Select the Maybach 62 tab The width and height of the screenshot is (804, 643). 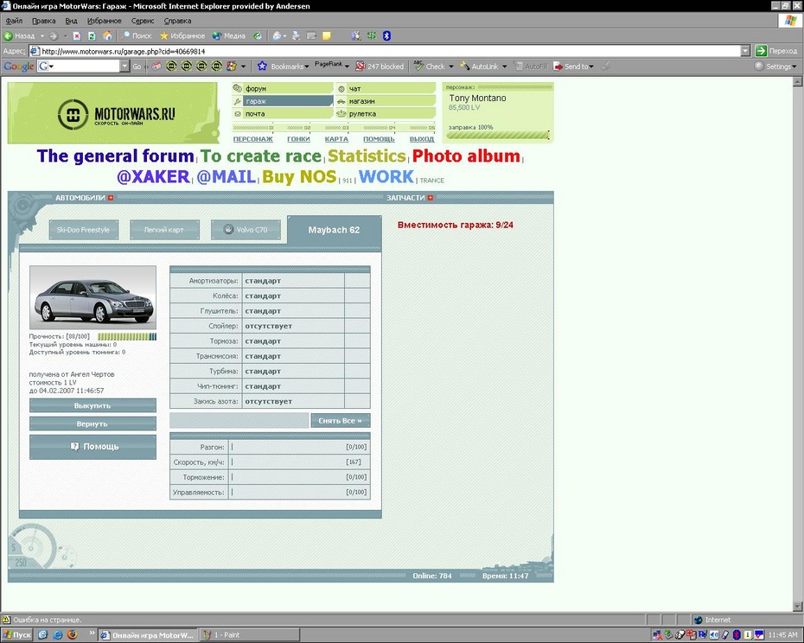click(335, 230)
